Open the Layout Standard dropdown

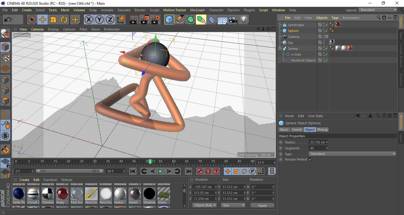378,10
